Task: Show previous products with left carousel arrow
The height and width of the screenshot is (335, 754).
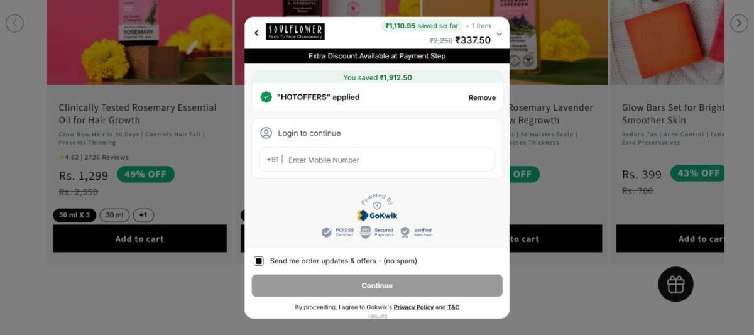Action: point(14,23)
